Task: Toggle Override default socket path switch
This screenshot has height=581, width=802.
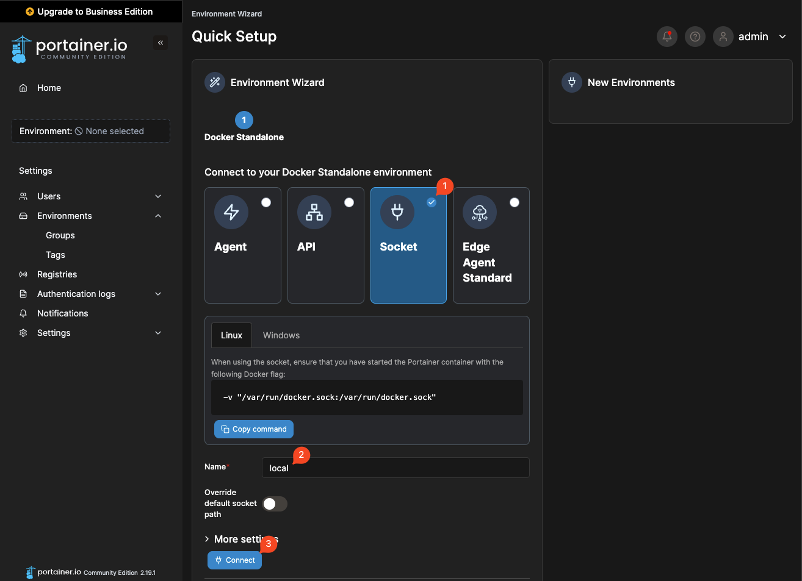Action: [275, 504]
